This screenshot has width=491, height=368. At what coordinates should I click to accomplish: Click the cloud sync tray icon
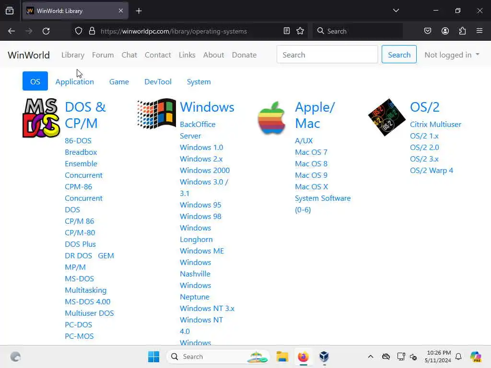click(x=386, y=356)
